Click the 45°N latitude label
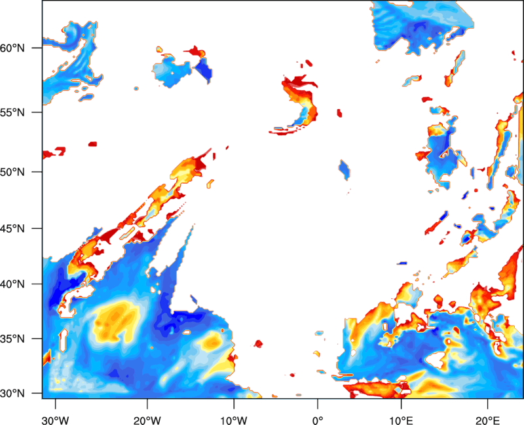The width and height of the screenshot is (524, 425). [12, 228]
